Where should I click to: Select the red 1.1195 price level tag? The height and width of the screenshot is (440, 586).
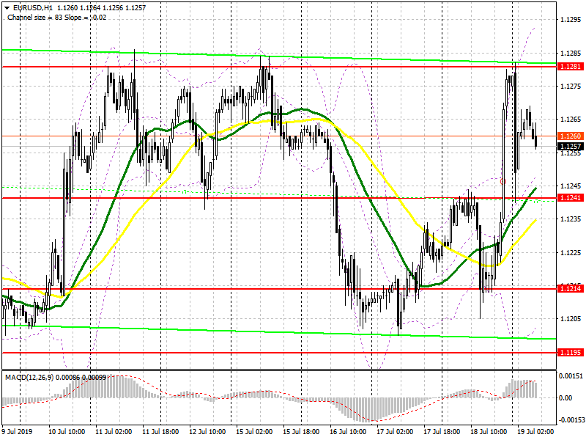(x=570, y=353)
